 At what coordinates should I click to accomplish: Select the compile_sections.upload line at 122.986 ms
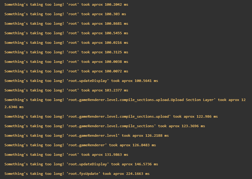111,116
